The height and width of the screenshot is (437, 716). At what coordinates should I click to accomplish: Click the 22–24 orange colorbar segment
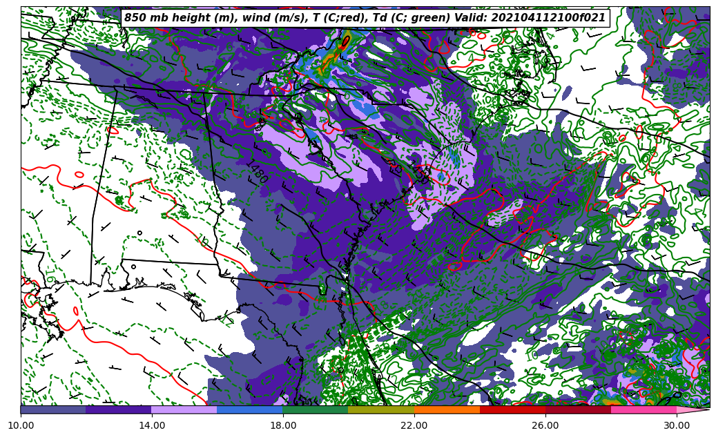click(x=447, y=409)
